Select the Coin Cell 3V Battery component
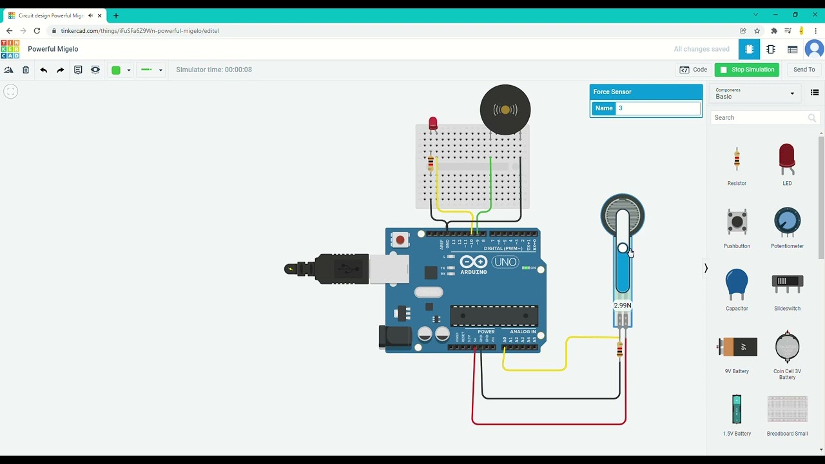The width and height of the screenshot is (825, 464). coord(787,354)
